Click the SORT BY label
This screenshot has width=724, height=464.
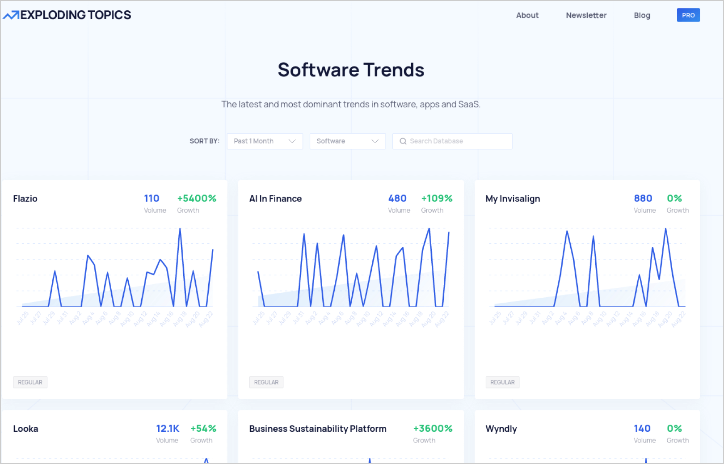(x=204, y=141)
